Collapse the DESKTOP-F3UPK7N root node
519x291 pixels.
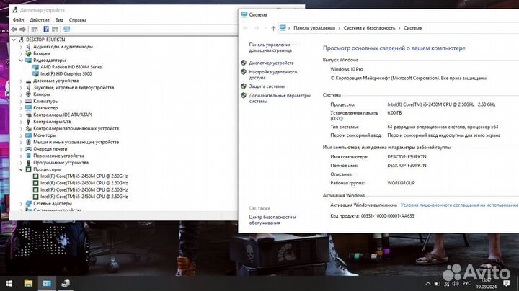point(14,40)
